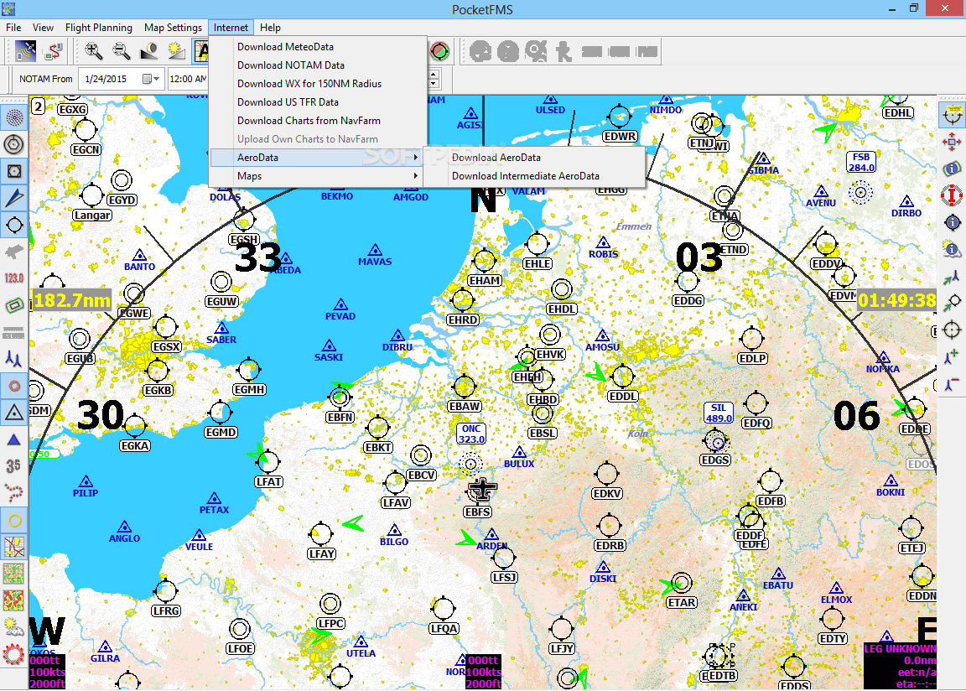Click the airport info black circle icon
The image size is (966, 691).
pyautogui.click(x=952, y=222)
